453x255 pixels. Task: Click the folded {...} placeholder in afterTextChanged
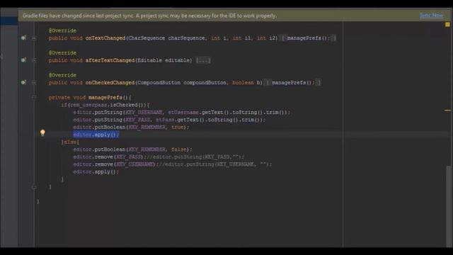click(x=203, y=60)
